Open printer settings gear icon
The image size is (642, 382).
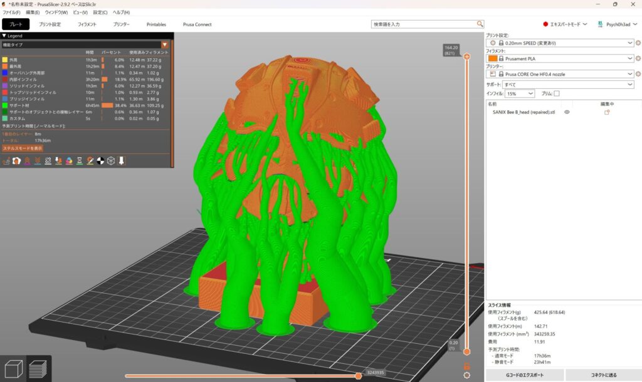coord(638,74)
